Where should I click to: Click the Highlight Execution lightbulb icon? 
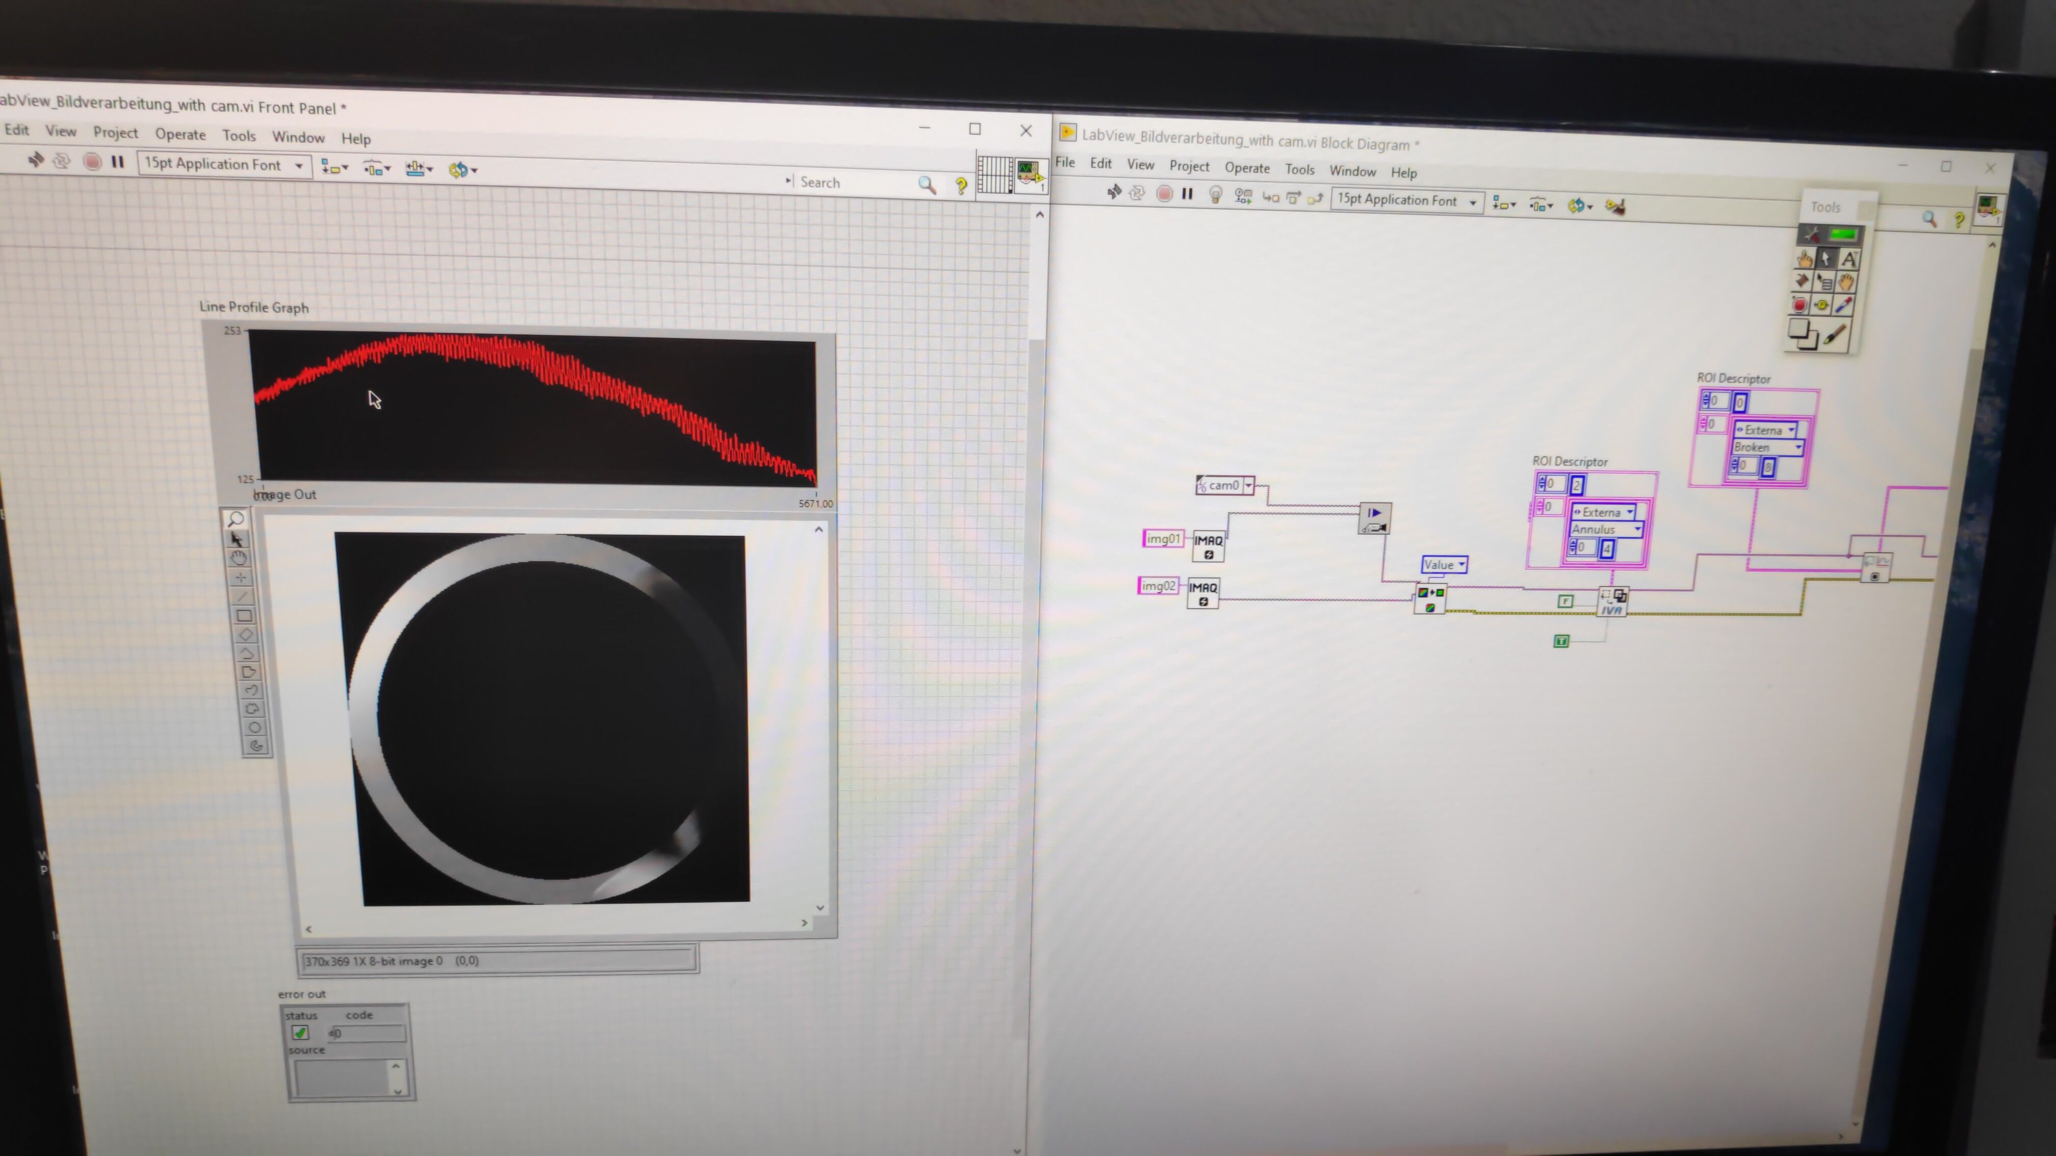tap(1215, 195)
